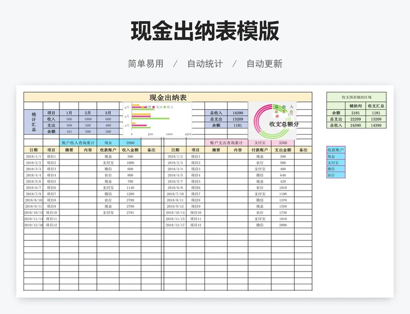Select the 现金出纳表 sheet title cell

(x=168, y=97)
